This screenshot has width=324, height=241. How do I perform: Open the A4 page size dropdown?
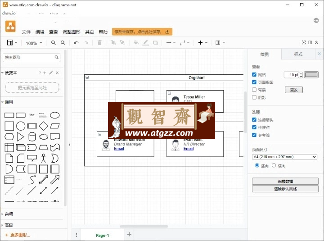click(284, 157)
